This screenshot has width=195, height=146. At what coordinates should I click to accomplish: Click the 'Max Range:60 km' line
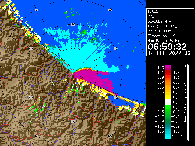click(163, 41)
